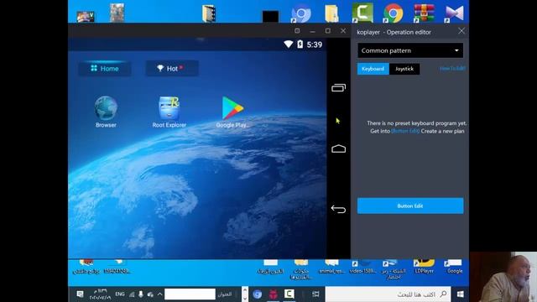537x302 pixels.
Task: Select the Hot tab in KOPlayer
Action: (171, 69)
